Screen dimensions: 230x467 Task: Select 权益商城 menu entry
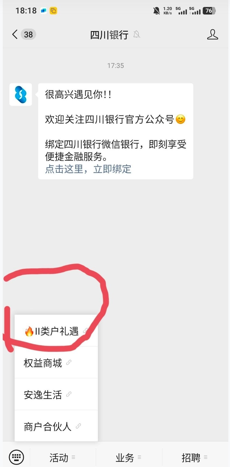click(56, 362)
